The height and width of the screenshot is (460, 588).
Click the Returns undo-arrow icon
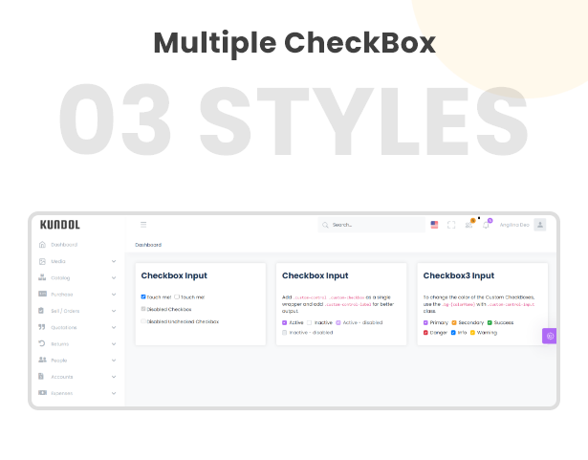[x=42, y=343]
